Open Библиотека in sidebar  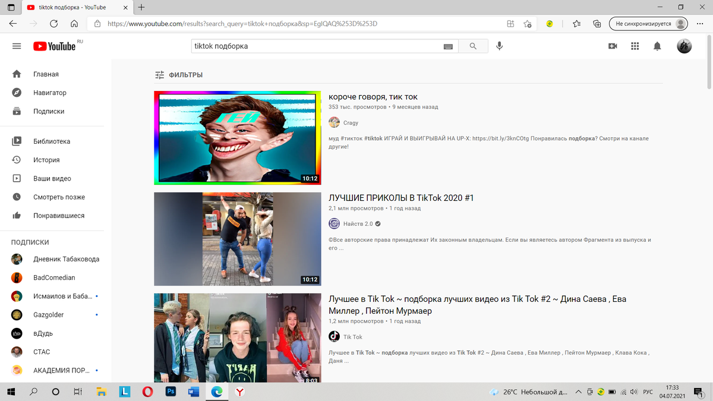point(52,141)
